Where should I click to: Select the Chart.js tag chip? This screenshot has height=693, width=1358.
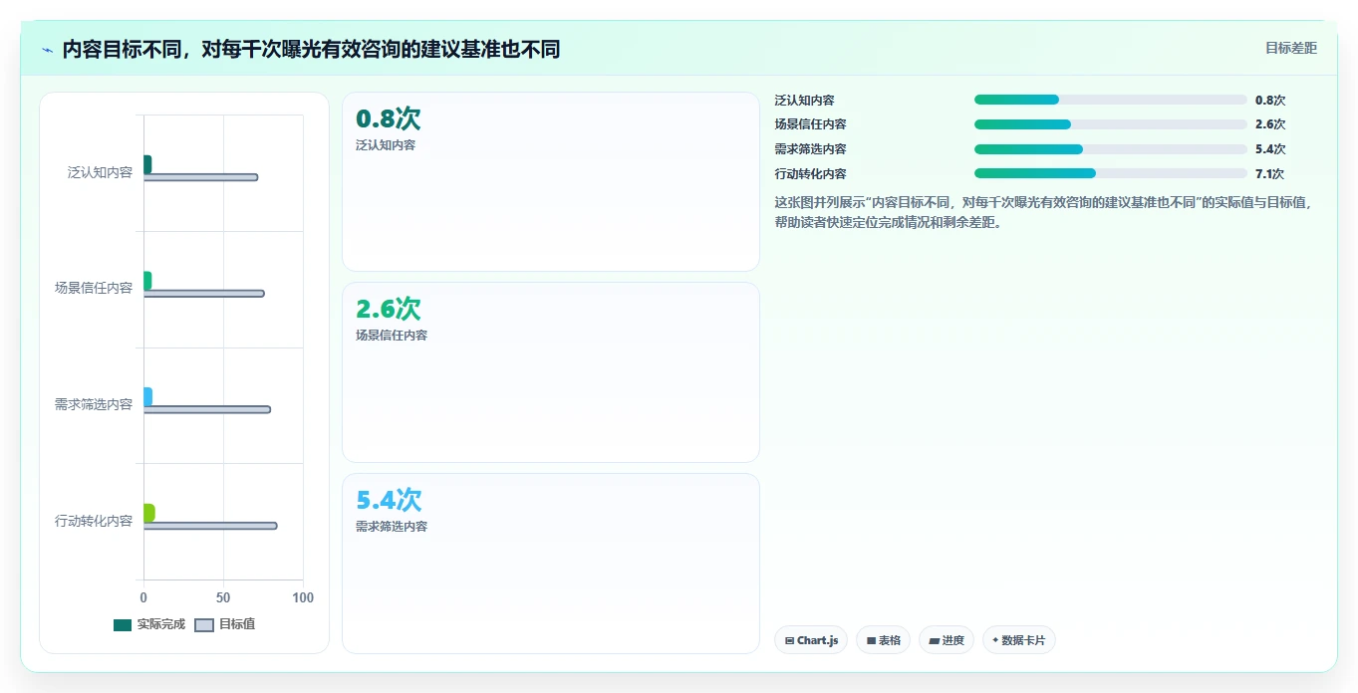pyautogui.click(x=811, y=640)
